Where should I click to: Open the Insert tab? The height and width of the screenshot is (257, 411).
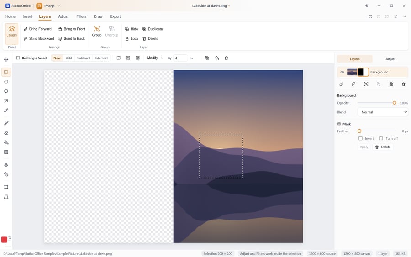(27, 16)
